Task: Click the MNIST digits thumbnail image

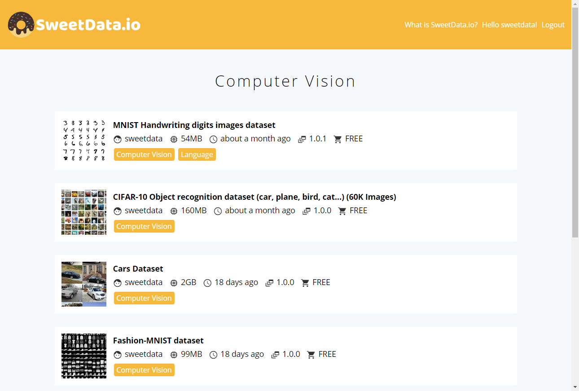Action: coord(84,141)
